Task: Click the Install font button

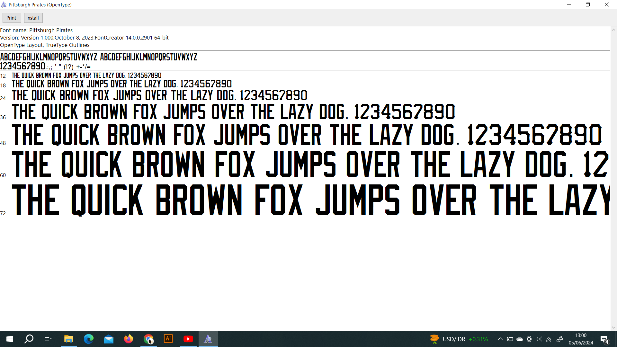Action: click(x=33, y=18)
